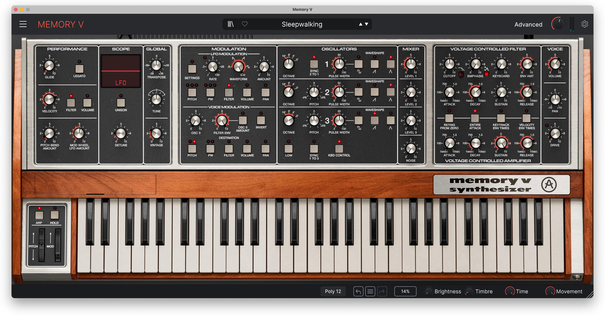Click the Timbre macro knob
Image resolution: width=605 pixels, height=315 pixels.
[x=469, y=291]
